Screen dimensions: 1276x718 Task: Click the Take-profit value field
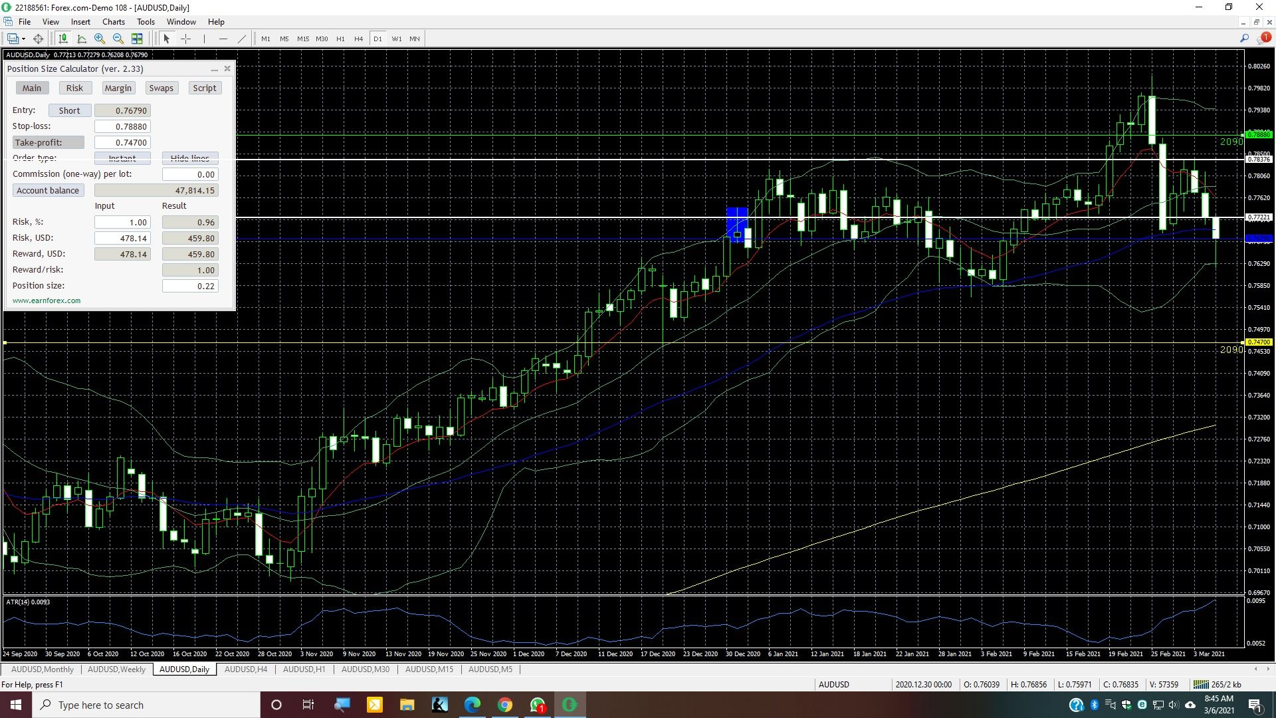(122, 142)
